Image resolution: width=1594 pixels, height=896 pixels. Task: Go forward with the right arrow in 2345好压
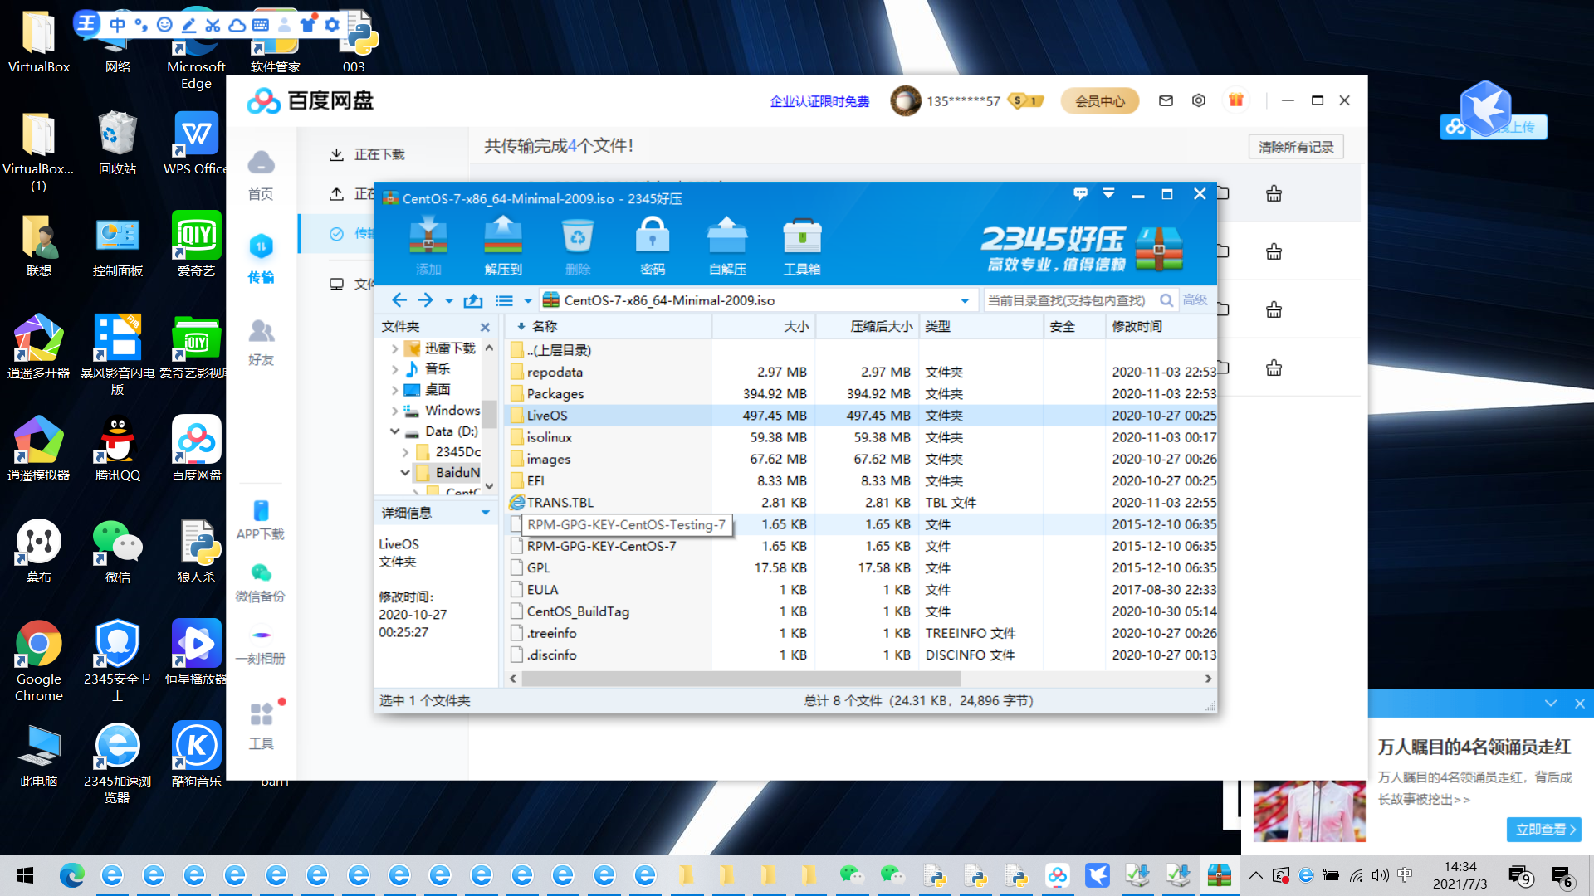[425, 300]
